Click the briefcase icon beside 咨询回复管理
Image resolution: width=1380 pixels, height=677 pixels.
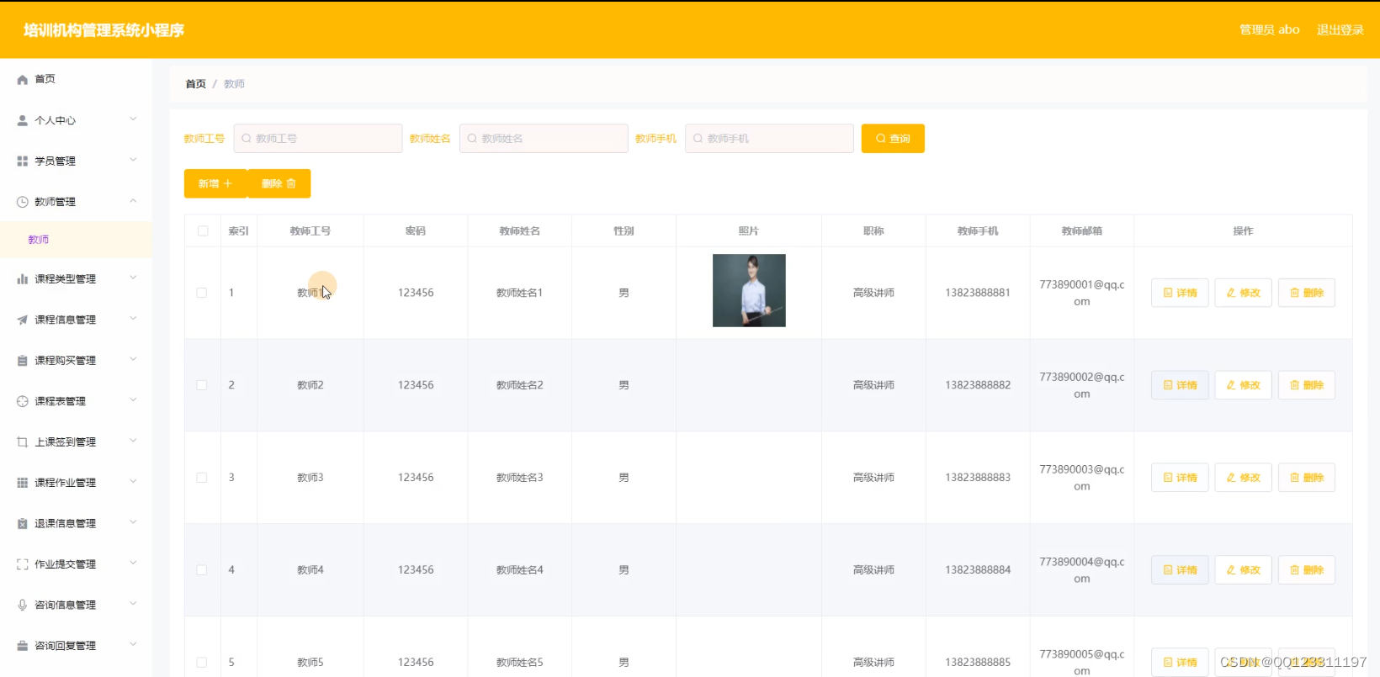[x=23, y=646]
